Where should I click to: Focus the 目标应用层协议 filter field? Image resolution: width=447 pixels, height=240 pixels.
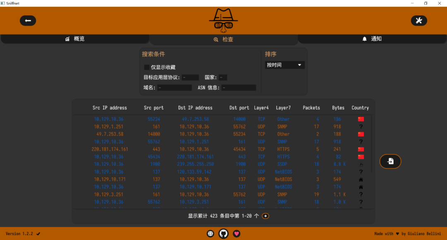click(x=190, y=78)
